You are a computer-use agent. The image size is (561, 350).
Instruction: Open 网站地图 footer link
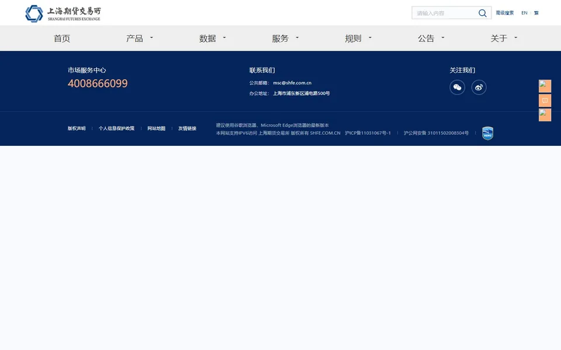point(157,128)
